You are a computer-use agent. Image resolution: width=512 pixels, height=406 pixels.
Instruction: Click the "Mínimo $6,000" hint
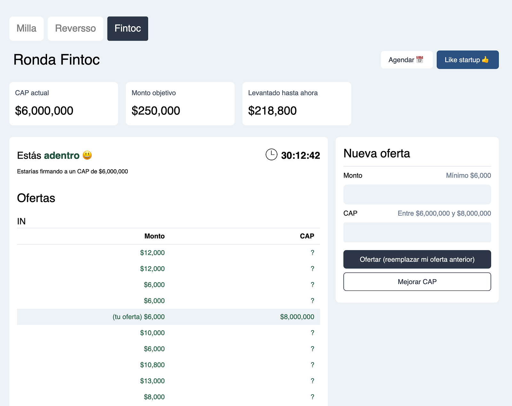[x=468, y=175]
